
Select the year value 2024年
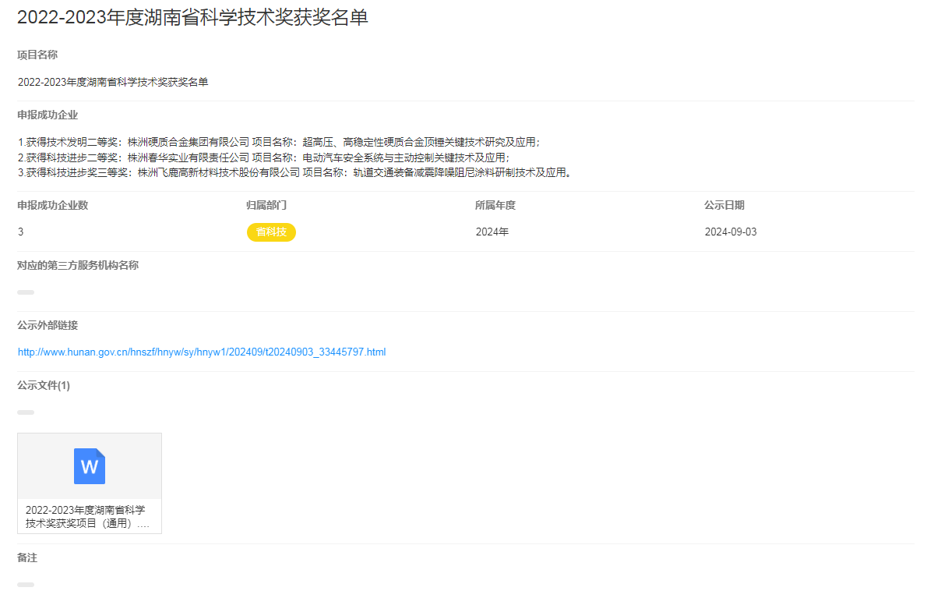[x=492, y=232]
